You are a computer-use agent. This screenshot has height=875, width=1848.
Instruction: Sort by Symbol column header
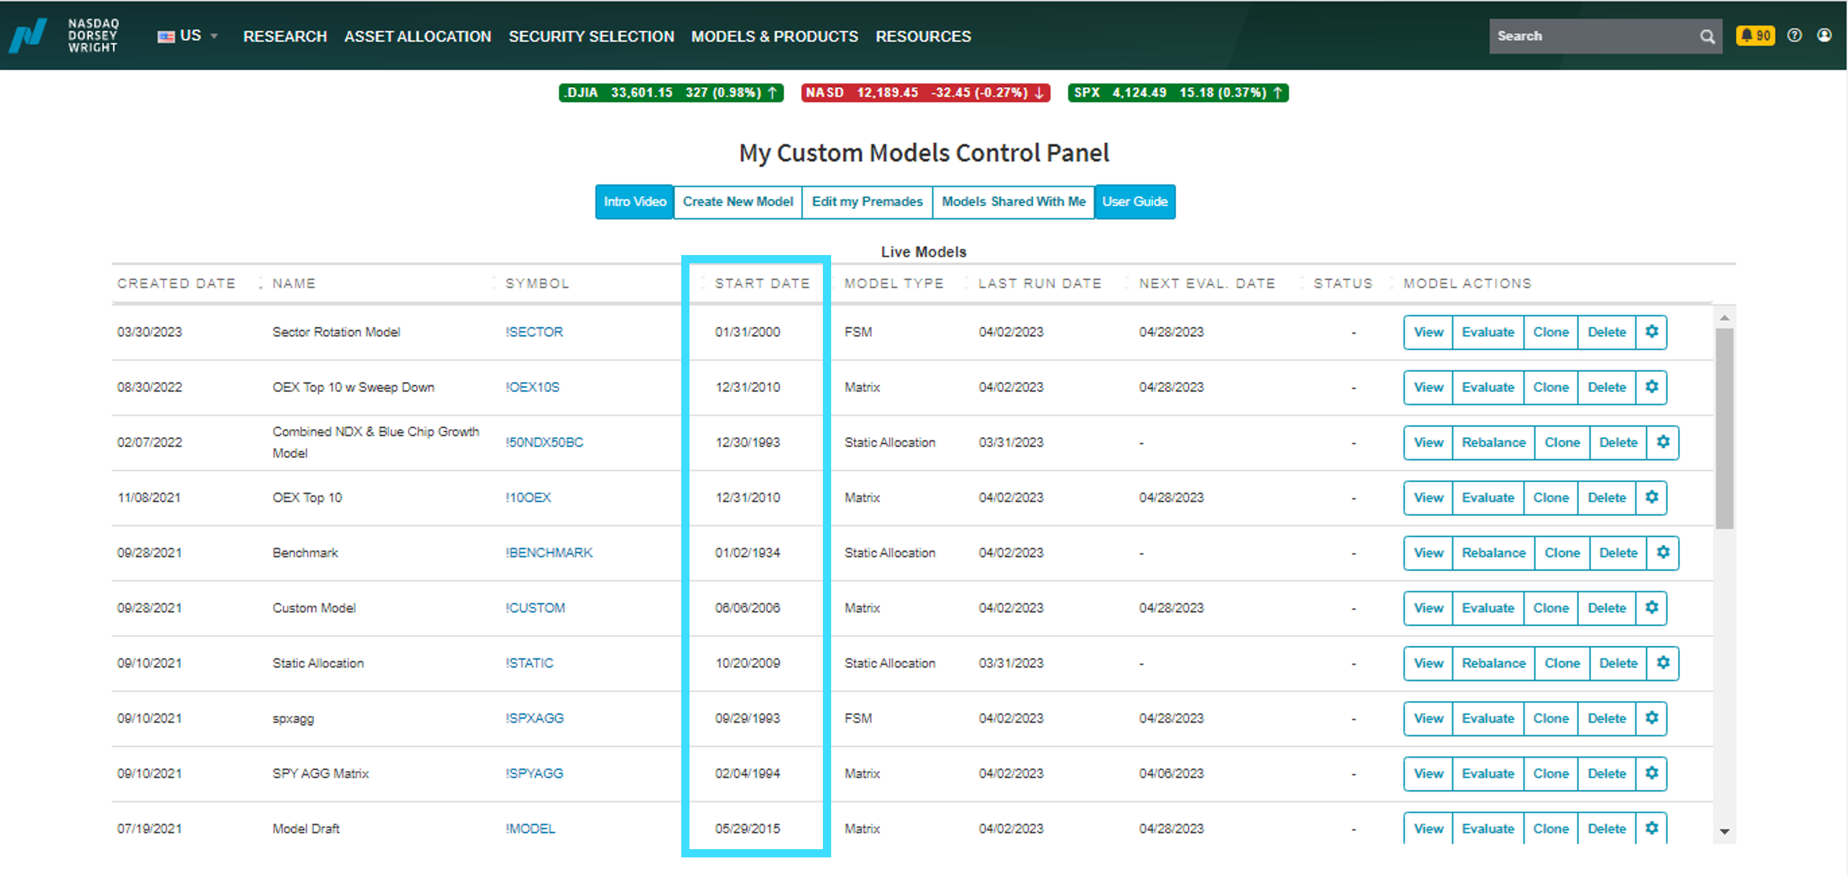tap(537, 283)
